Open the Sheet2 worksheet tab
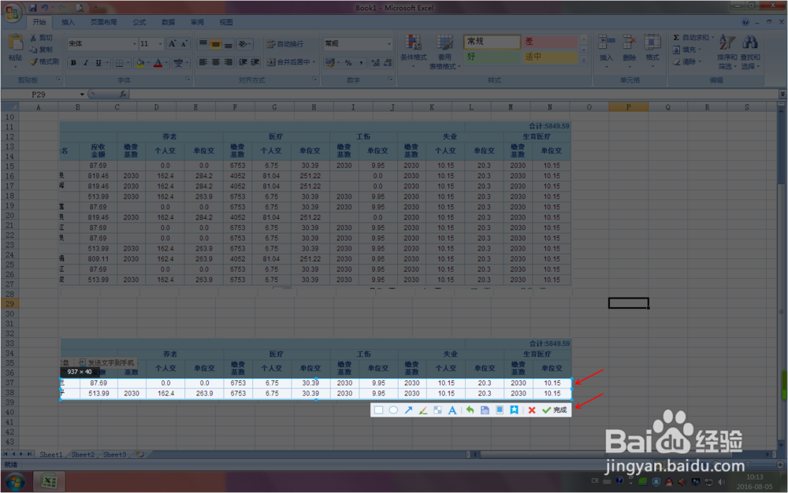This screenshot has height=493, width=788. [83, 454]
